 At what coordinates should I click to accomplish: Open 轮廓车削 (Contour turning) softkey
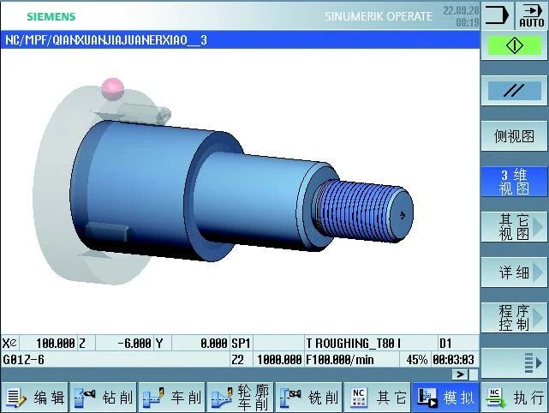(x=240, y=398)
